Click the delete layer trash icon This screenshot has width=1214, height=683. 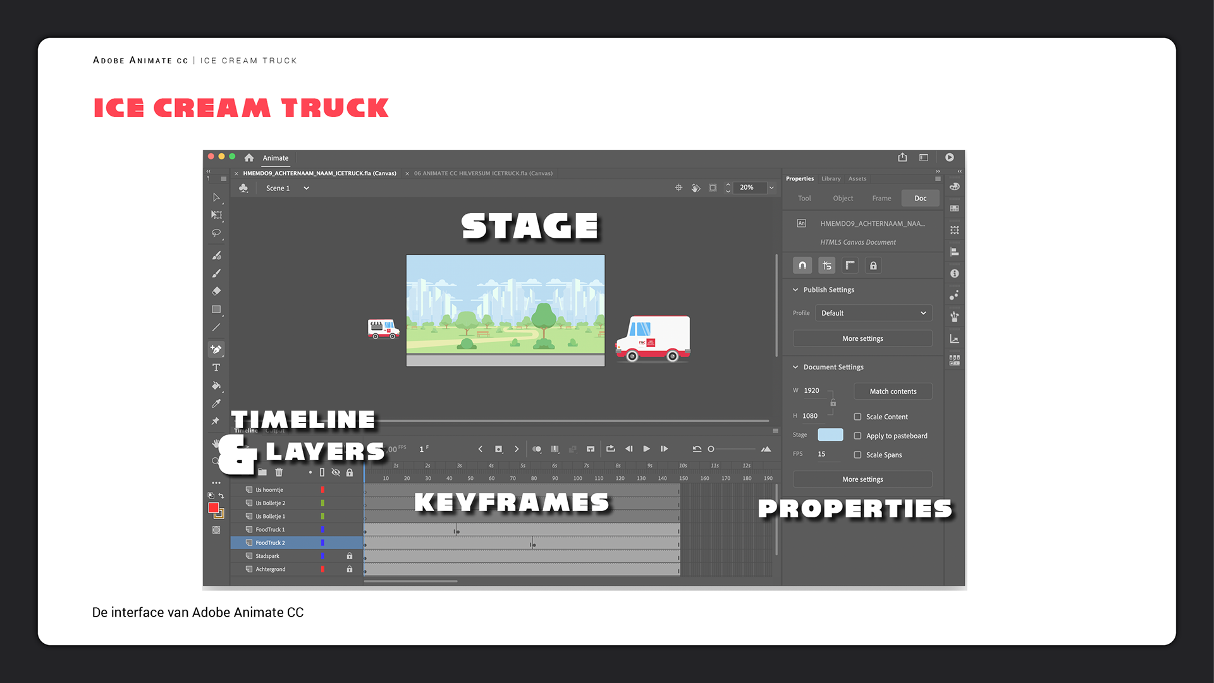(279, 472)
